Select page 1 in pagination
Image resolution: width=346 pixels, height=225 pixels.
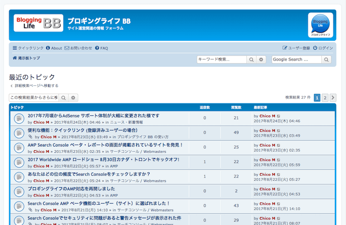pos(317,97)
